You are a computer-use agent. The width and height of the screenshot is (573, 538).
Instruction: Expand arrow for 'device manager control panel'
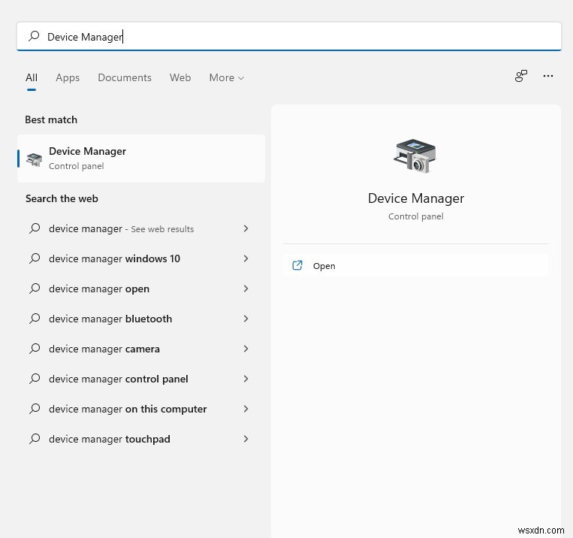click(246, 379)
